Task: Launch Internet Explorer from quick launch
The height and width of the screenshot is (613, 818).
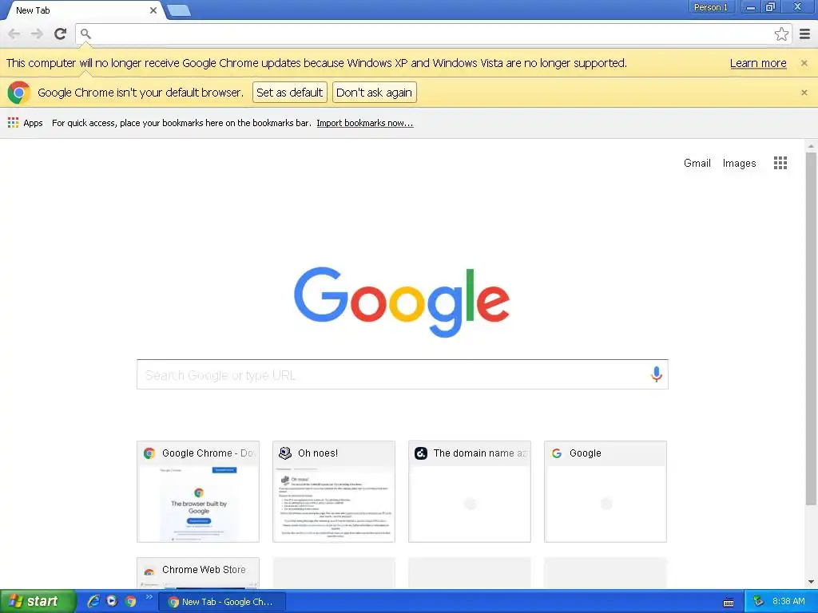Action: 93,601
